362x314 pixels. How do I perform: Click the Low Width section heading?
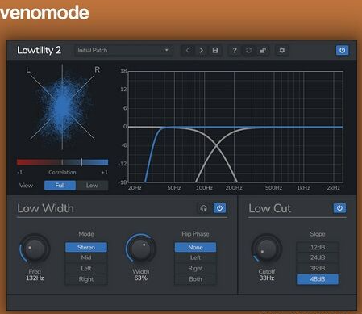[x=45, y=208]
